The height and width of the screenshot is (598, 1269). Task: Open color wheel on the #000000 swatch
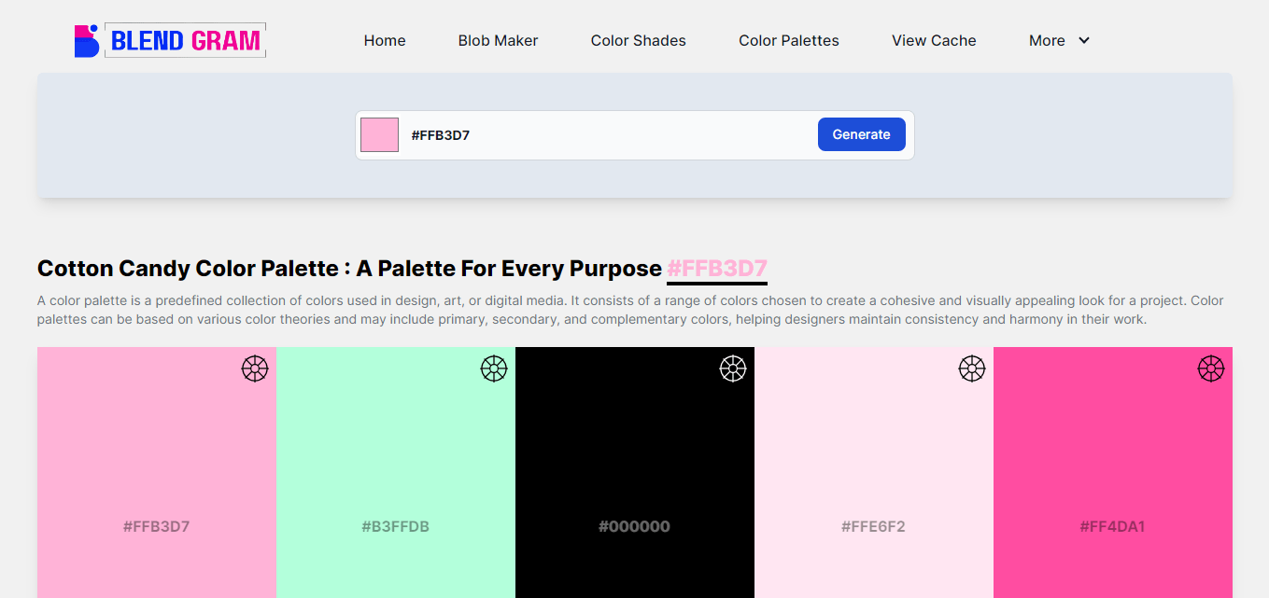click(733, 369)
